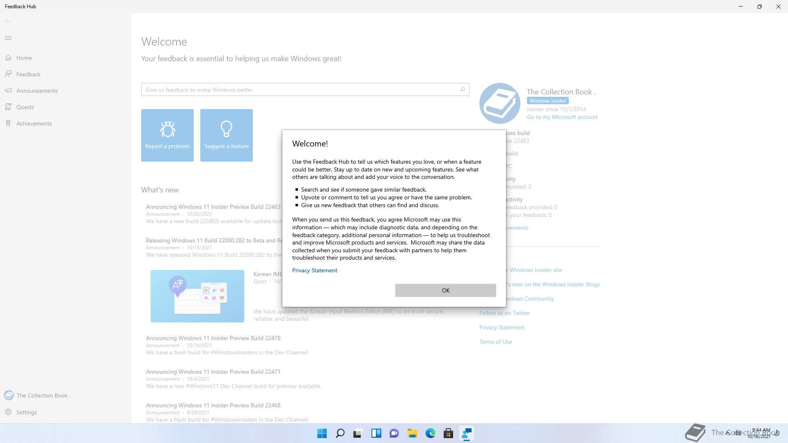Click the Announcements megaphone icon
The height and width of the screenshot is (443, 788).
(8, 90)
